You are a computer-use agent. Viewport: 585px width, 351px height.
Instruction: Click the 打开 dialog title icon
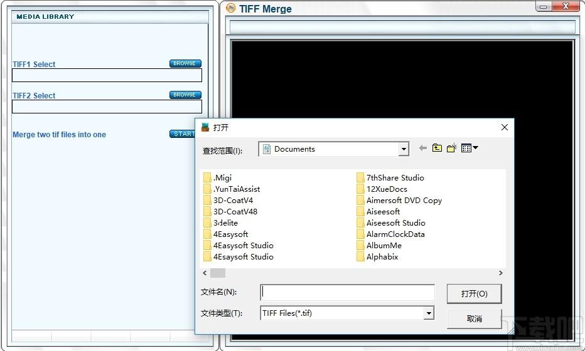click(205, 127)
